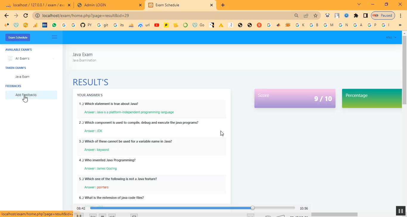The image size is (407, 217).
Task: Open the WhatsApp bookmark icon
Action: tap(54, 25)
